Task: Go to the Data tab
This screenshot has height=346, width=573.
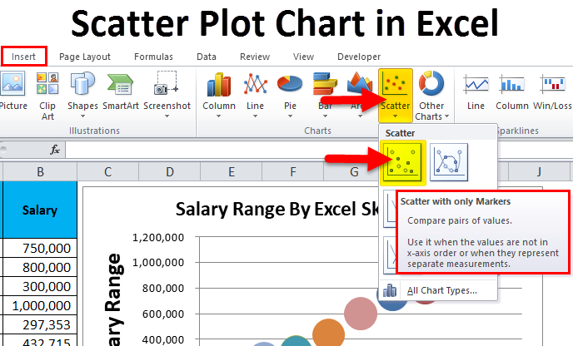Action: point(207,57)
